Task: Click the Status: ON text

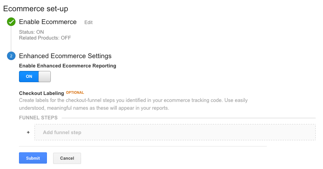Action: click(x=31, y=32)
